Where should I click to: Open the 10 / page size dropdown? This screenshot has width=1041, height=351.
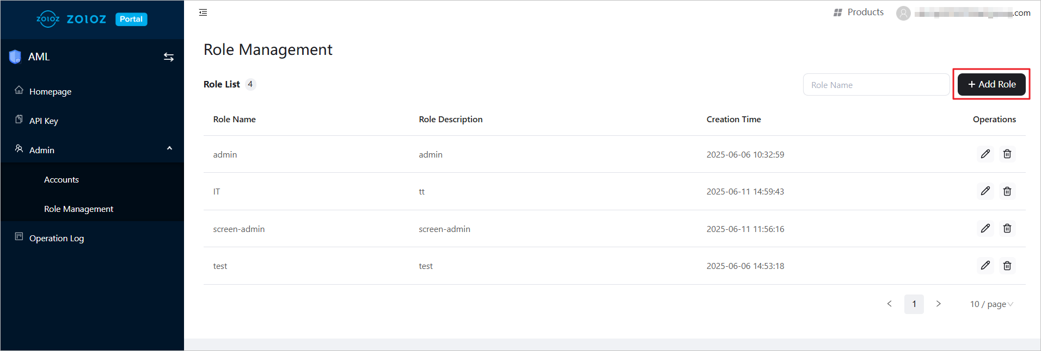click(x=991, y=304)
